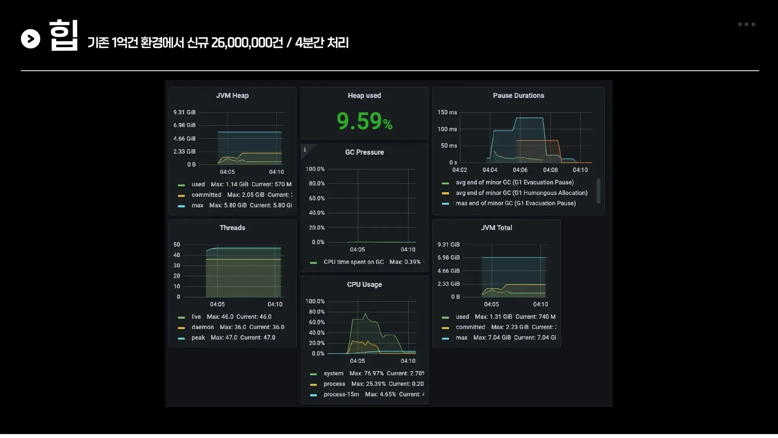Click the arrow circle icon beside the title
The width and height of the screenshot is (778, 438).
pyautogui.click(x=30, y=39)
